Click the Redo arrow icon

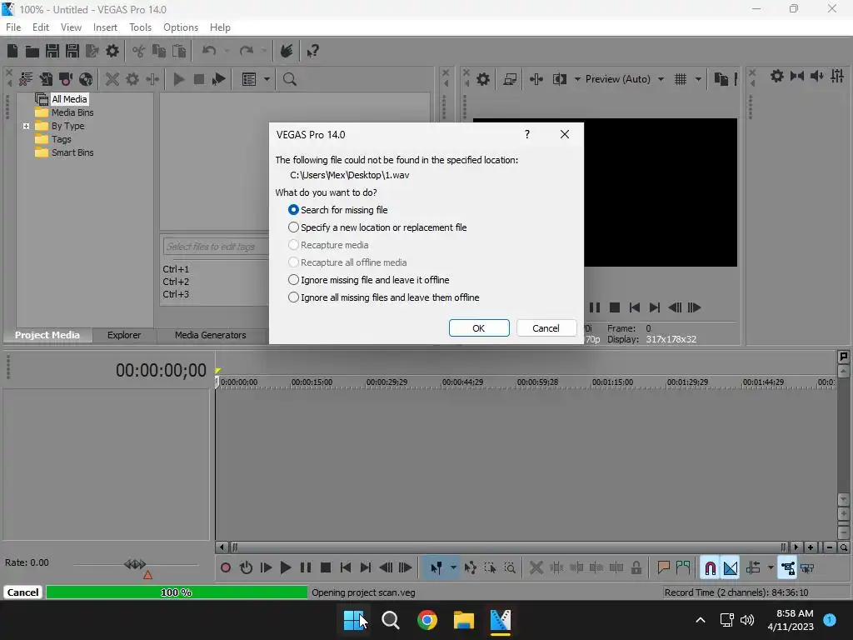(247, 51)
